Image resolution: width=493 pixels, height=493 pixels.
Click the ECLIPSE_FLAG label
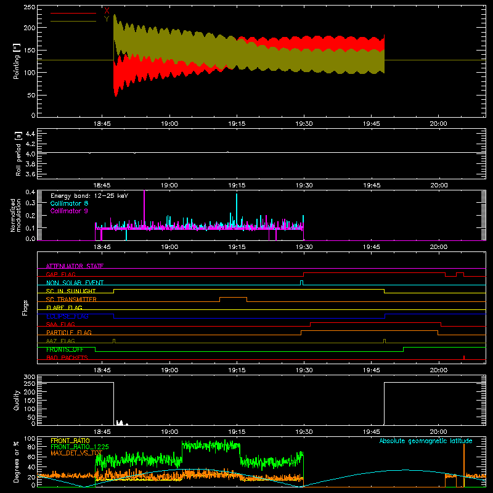tap(67, 316)
